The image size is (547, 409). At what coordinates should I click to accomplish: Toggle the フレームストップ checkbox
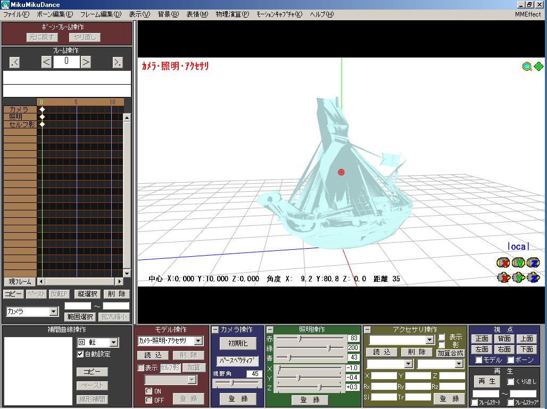[x=511, y=403]
